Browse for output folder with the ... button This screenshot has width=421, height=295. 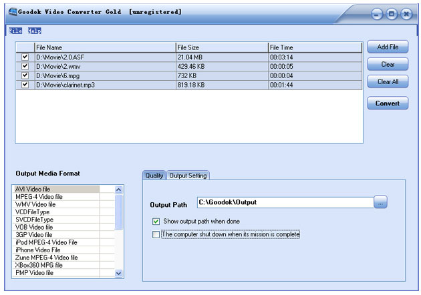[380, 202]
